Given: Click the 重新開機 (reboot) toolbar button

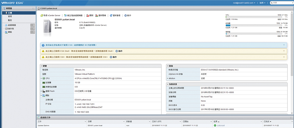Looking at the screenshot, I should tap(101, 15).
